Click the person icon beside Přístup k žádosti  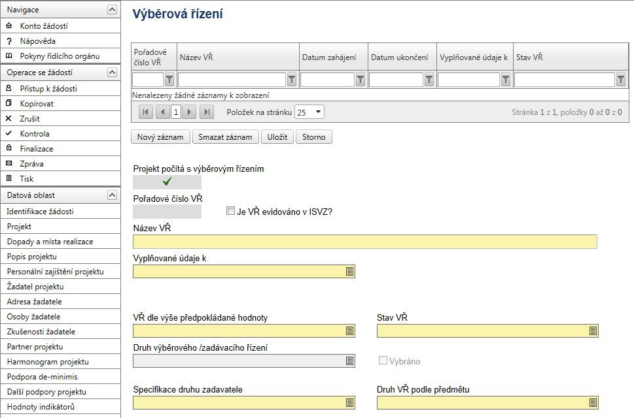[9, 88]
